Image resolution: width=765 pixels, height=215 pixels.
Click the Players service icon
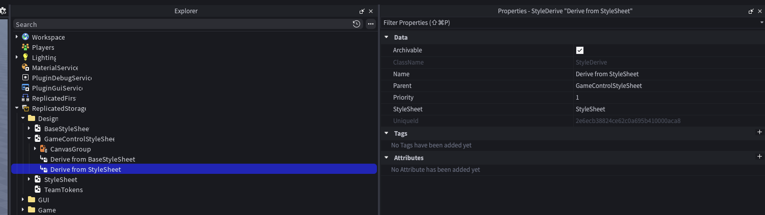(25, 47)
